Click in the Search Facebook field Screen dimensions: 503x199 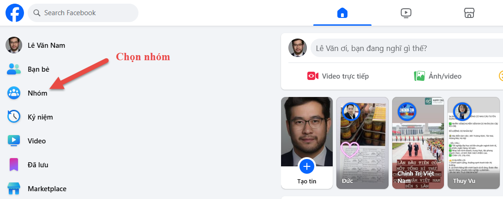(83, 13)
